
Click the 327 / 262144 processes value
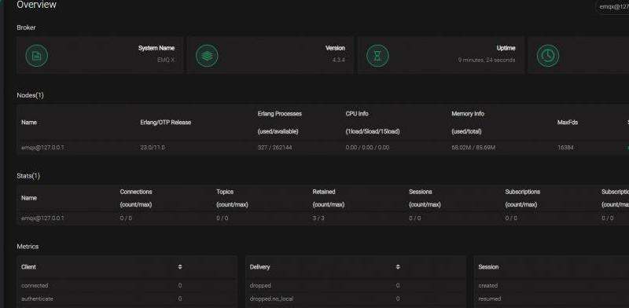tap(274, 148)
